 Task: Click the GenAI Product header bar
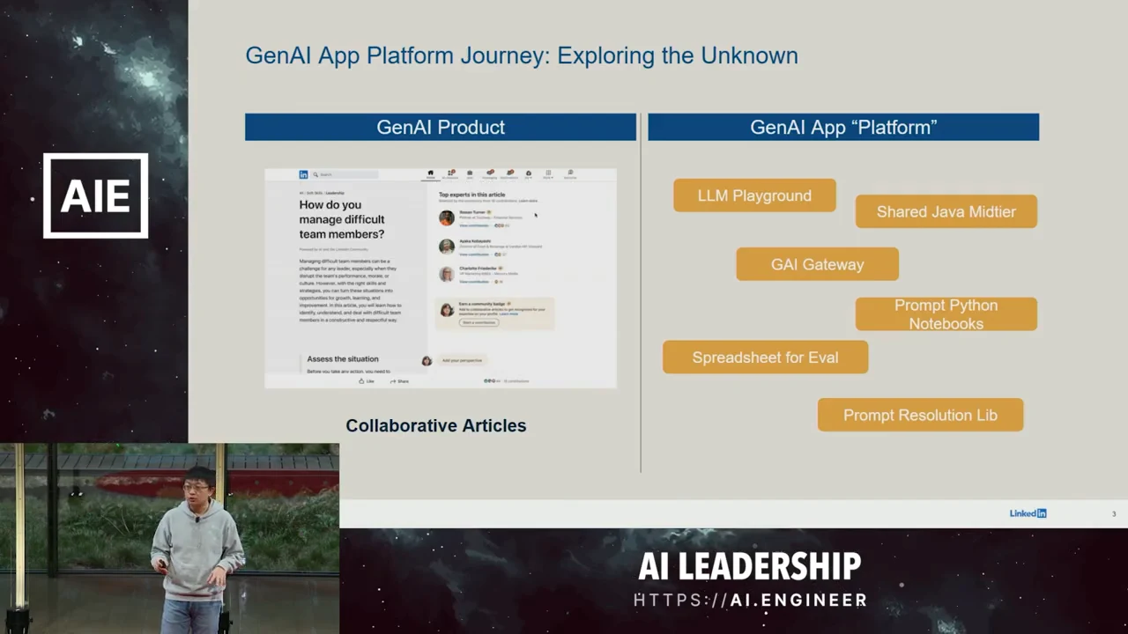441,127
